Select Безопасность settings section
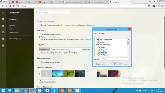The image size is (165, 93). pos(14,32)
